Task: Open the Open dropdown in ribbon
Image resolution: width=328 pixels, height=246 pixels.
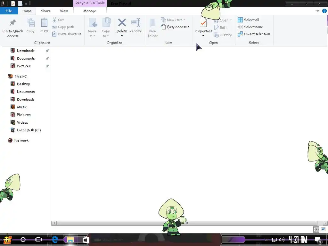Action: pos(223,20)
